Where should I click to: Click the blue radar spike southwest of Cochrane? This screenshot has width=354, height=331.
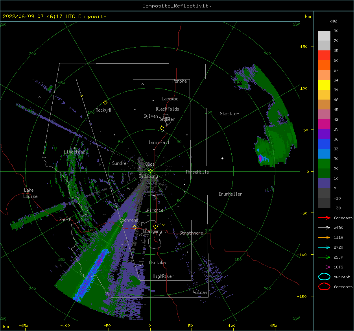tap(91, 275)
